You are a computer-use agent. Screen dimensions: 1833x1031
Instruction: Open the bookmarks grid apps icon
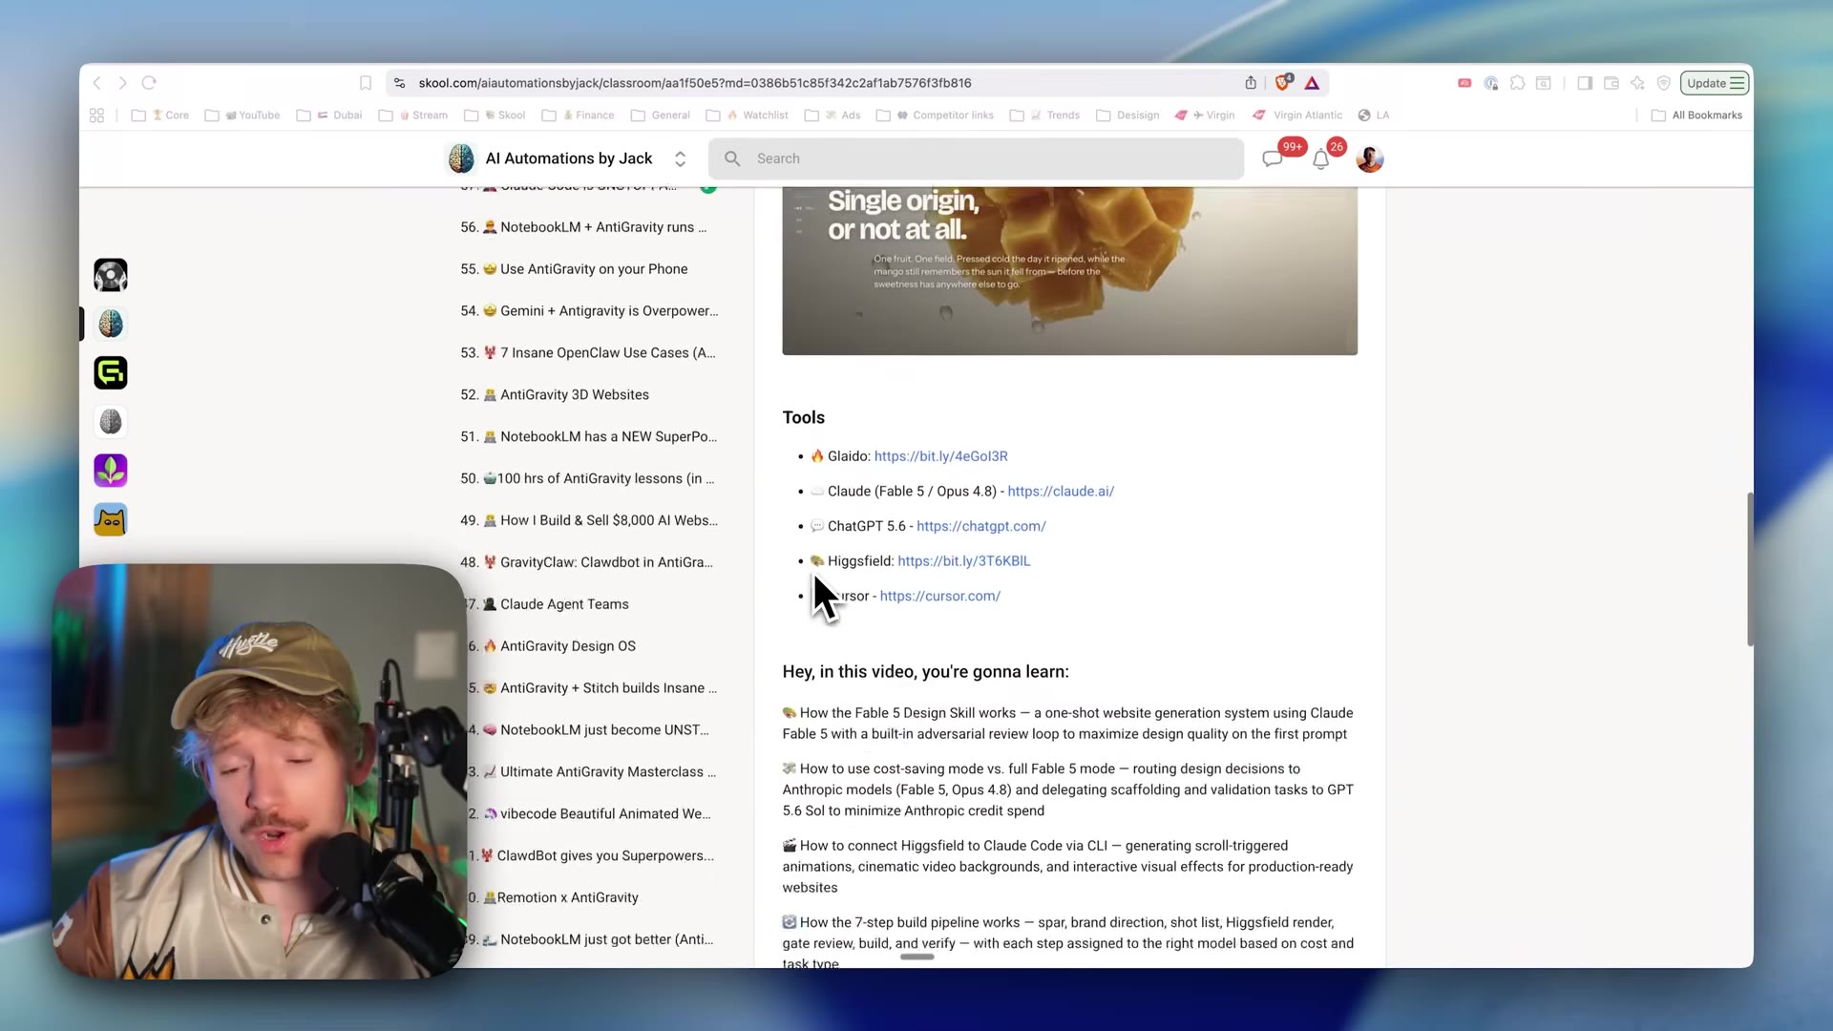click(x=96, y=116)
